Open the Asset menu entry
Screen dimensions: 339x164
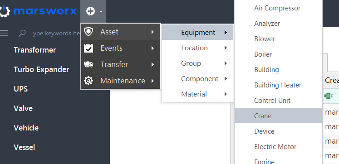tap(121, 32)
